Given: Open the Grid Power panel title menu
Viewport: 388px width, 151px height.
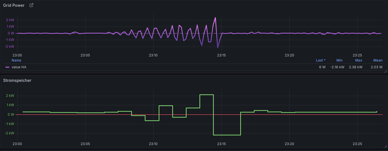Looking at the screenshot, I should 14,5.
